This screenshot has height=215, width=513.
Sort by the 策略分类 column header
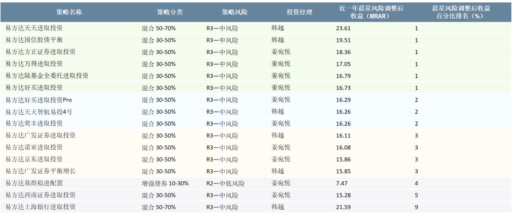(x=170, y=12)
